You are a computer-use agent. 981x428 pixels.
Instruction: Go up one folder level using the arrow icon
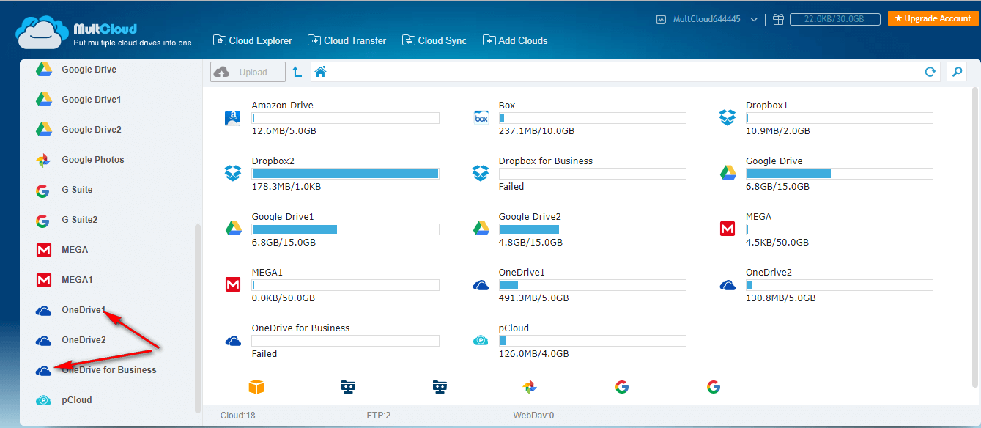297,72
